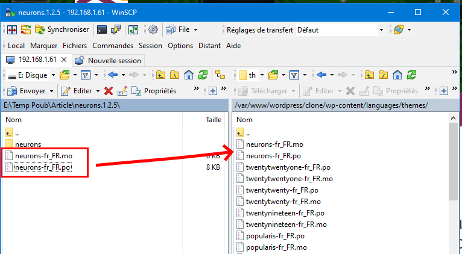The height and width of the screenshot is (254, 462).
Task: Click the Compare Directories icon with red arrows
Action: click(12, 29)
